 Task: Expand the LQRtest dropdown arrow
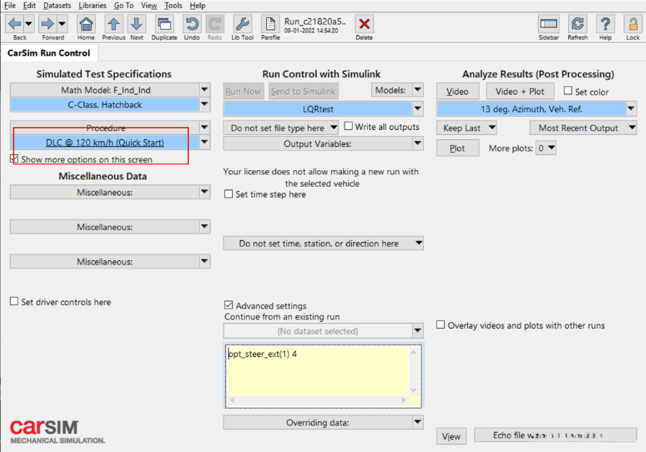click(417, 109)
